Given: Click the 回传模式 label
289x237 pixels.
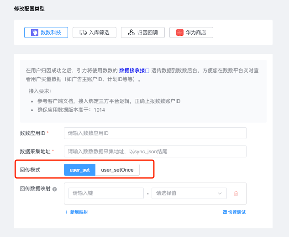Looking at the screenshot, I should coord(30,170).
